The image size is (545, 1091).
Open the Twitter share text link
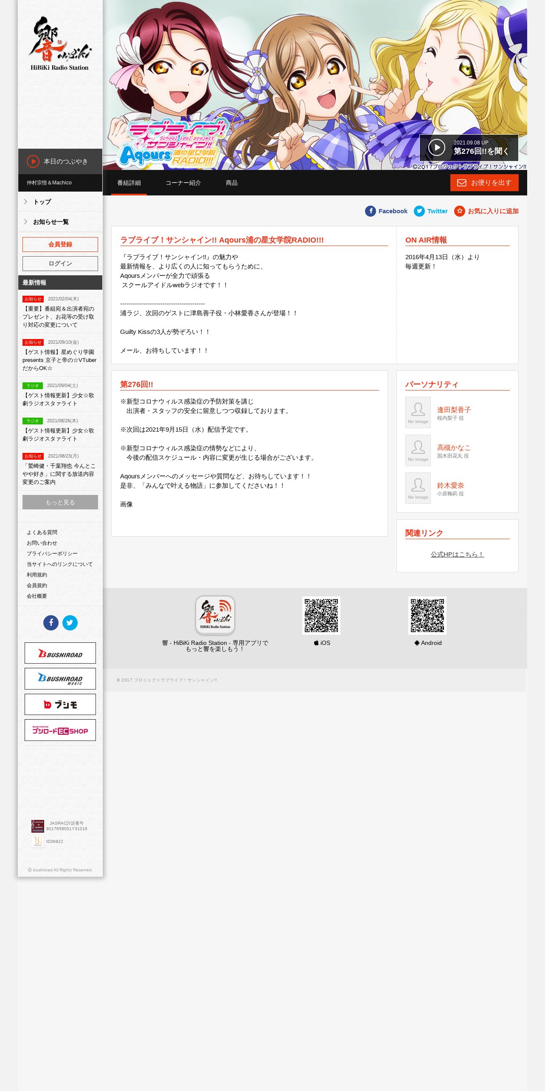click(x=438, y=211)
